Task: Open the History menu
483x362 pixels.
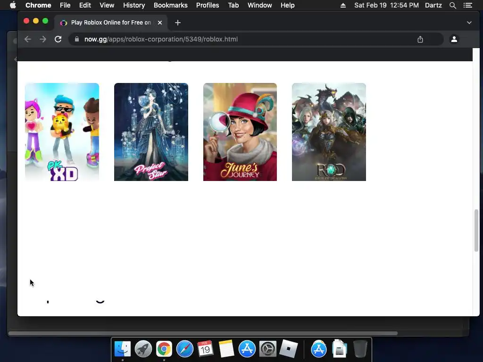Action: point(134,5)
